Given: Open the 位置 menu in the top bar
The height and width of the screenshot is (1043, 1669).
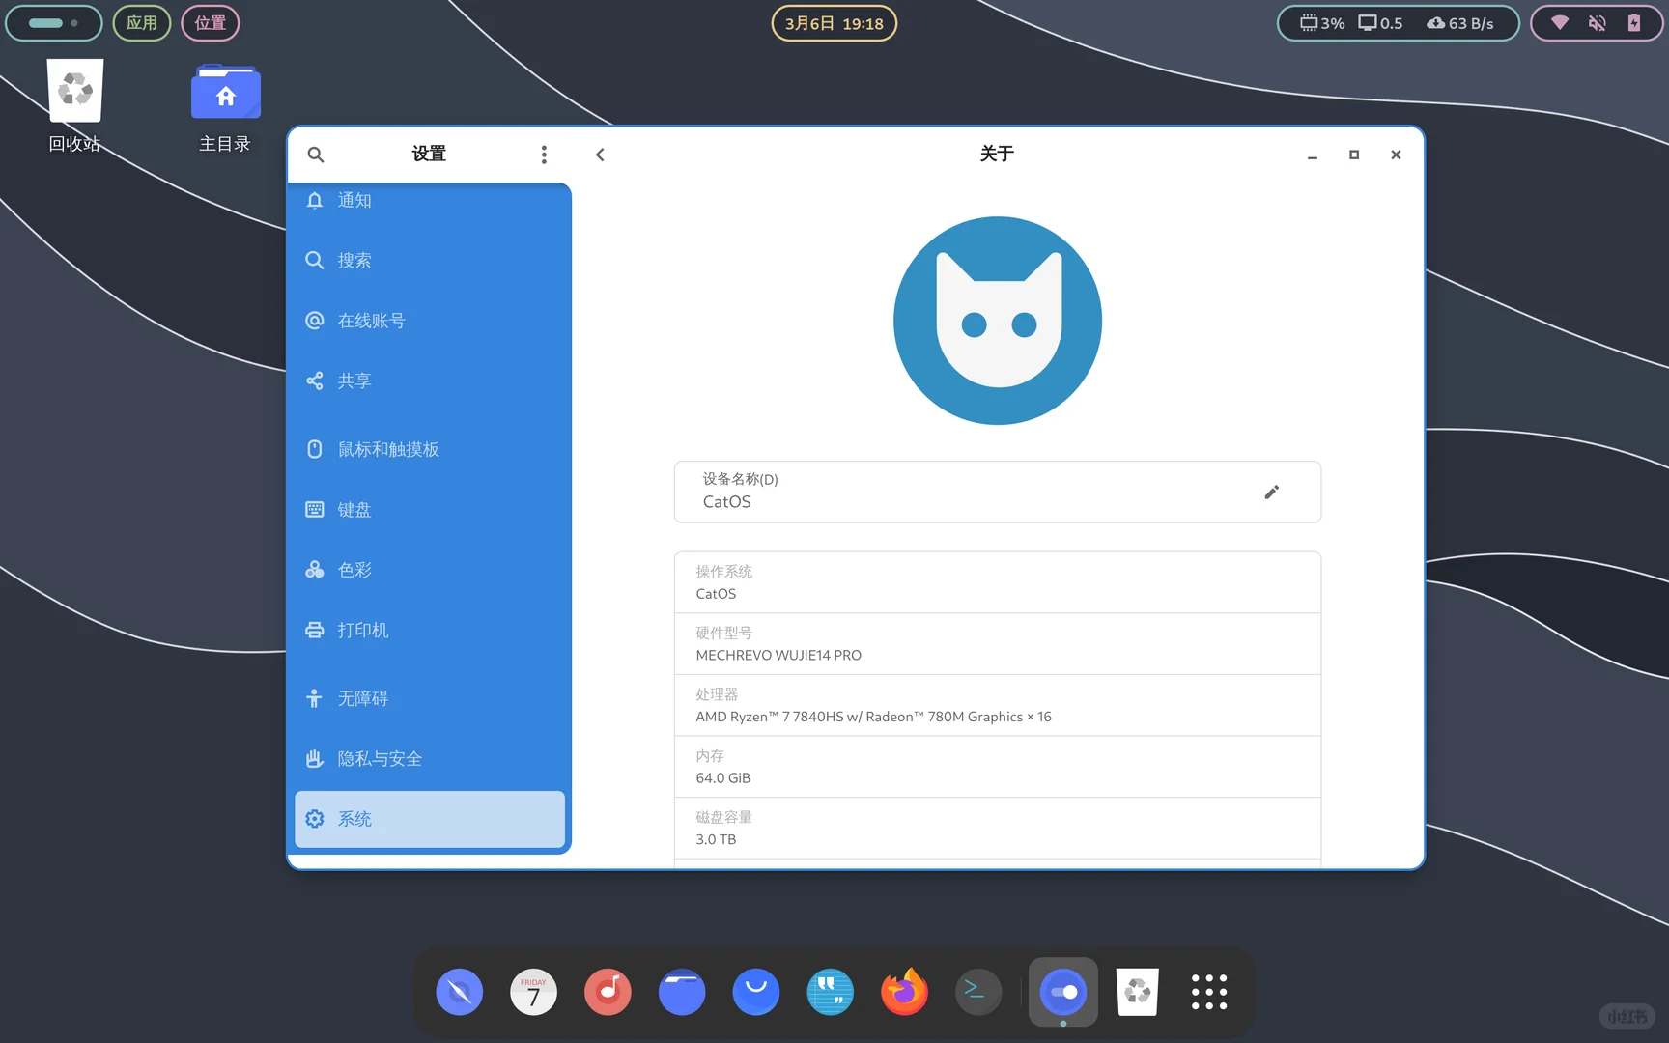Looking at the screenshot, I should (x=210, y=22).
